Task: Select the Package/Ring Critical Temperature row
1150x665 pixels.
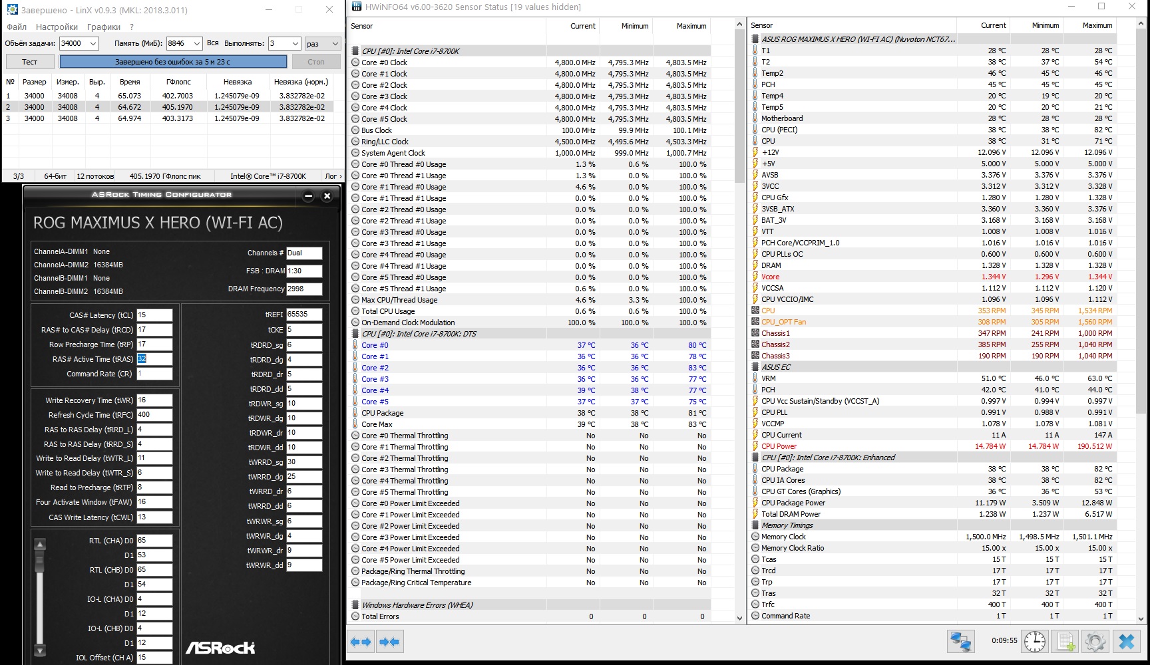Action: click(530, 583)
